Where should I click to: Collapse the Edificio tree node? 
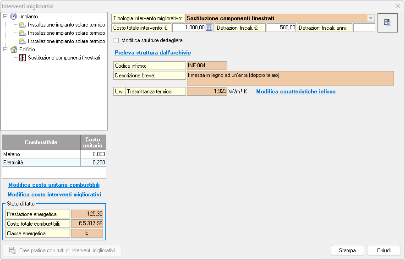5,49
